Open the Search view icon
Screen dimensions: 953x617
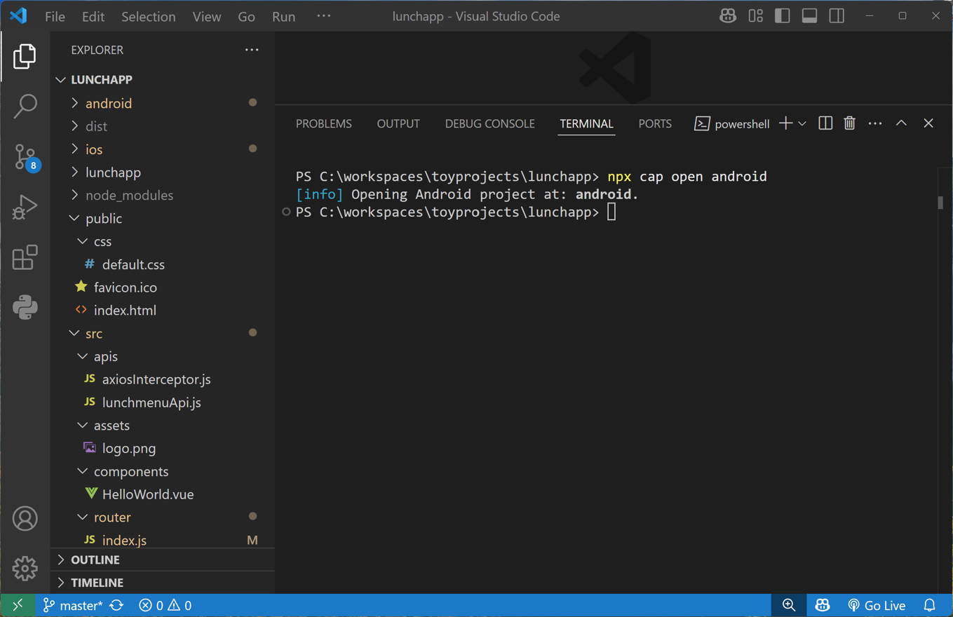point(25,107)
